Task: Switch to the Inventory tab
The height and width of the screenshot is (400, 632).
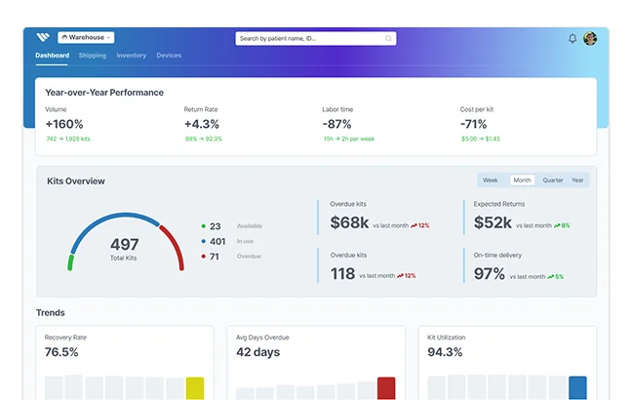Action: click(131, 56)
